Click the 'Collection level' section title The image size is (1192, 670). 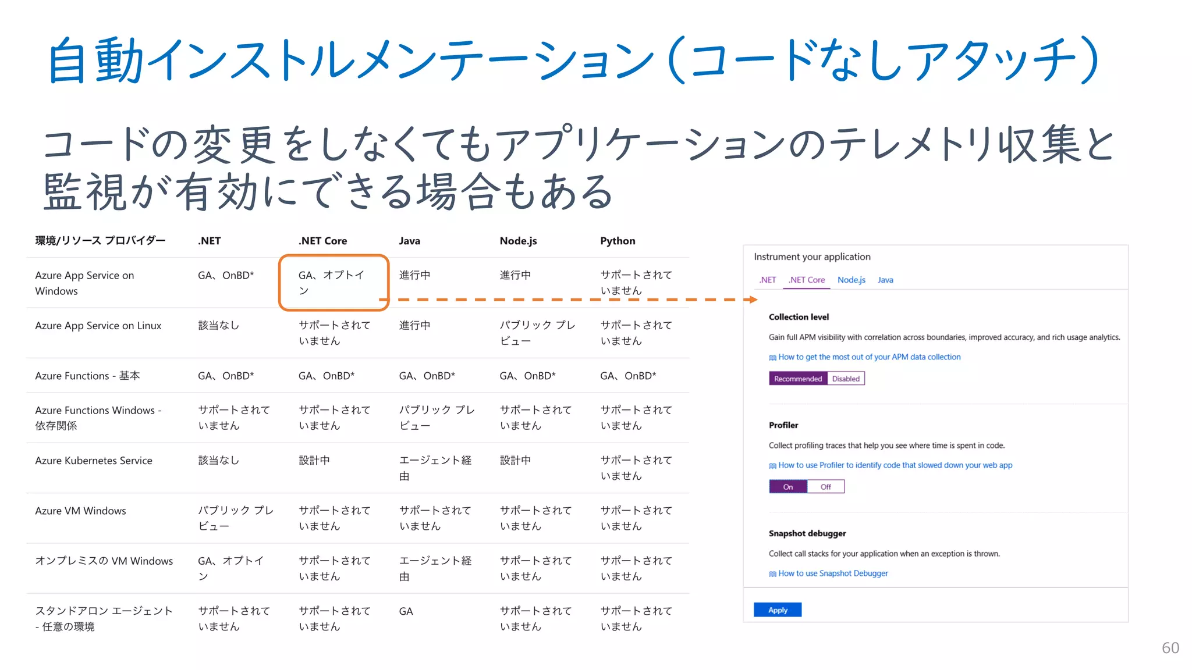tap(799, 317)
